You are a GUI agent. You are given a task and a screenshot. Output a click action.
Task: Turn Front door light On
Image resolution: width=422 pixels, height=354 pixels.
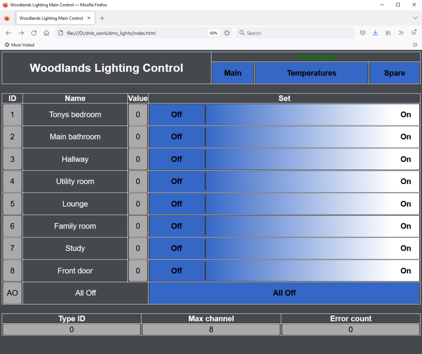pyautogui.click(x=405, y=271)
